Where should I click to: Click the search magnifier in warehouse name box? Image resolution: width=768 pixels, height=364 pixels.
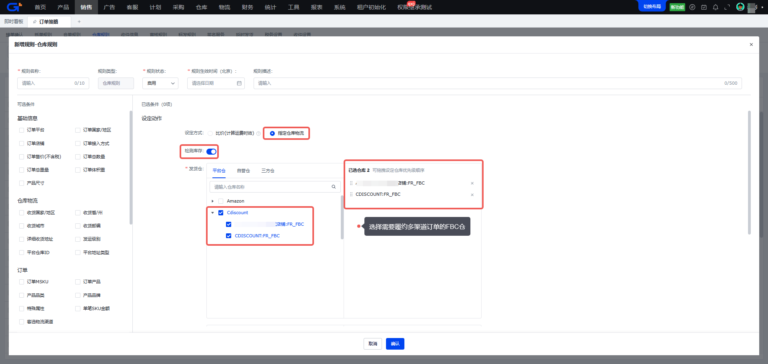coord(334,187)
